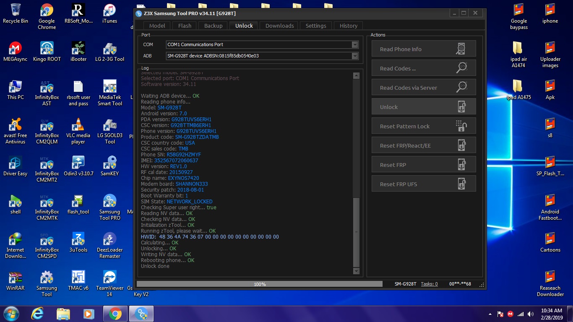Open the Windows Start menu
The image size is (573, 322).
click(x=12, y=313)
